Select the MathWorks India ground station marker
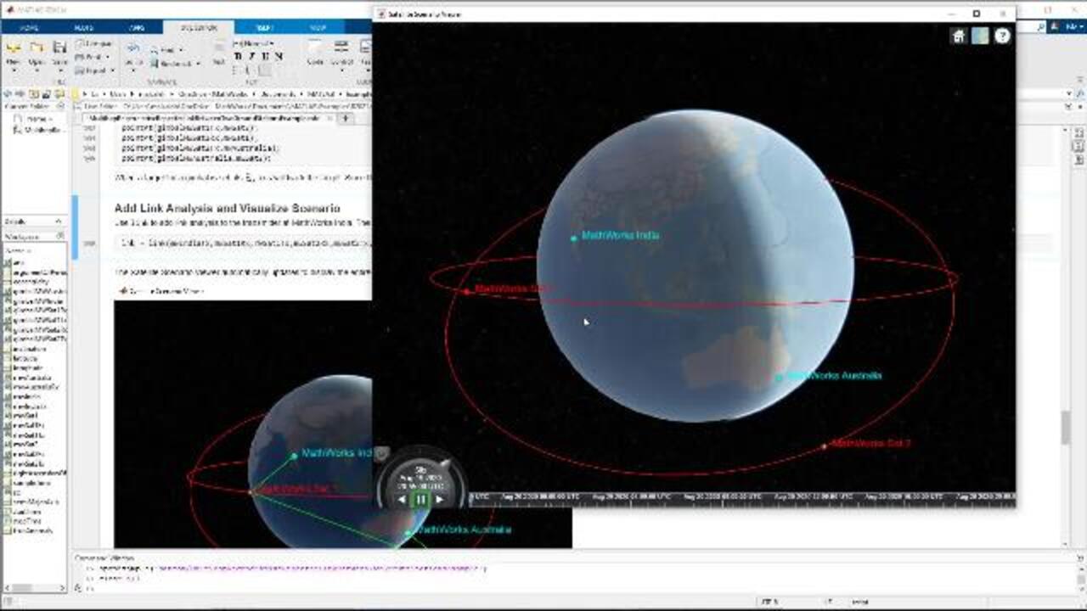Image resolution: width=1087 pixels, height=611 pixels. (x=574, y=238)
